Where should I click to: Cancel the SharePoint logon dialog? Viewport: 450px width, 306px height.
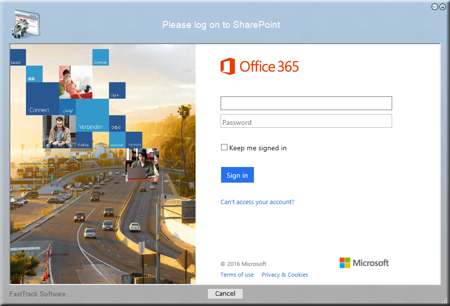tap(225, 294)
